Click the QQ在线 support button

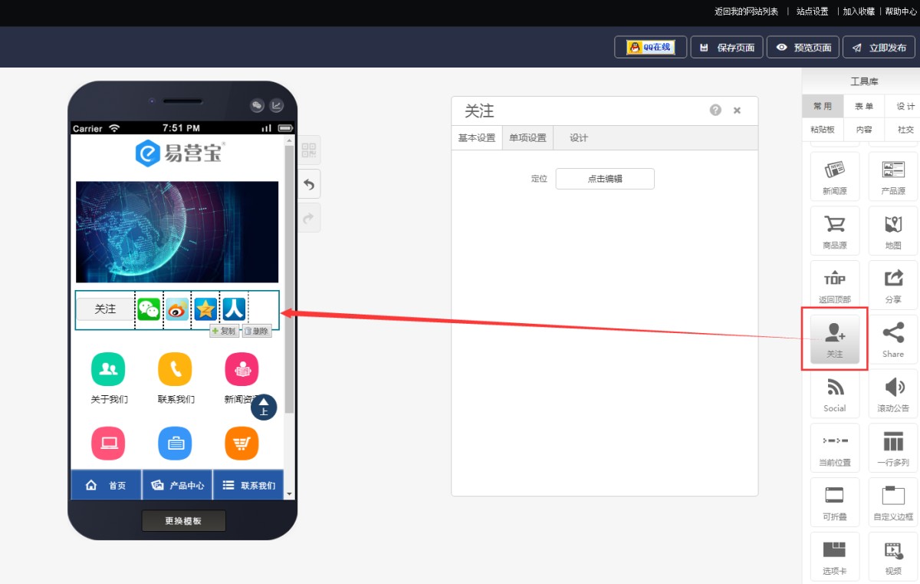coord(650,47)
